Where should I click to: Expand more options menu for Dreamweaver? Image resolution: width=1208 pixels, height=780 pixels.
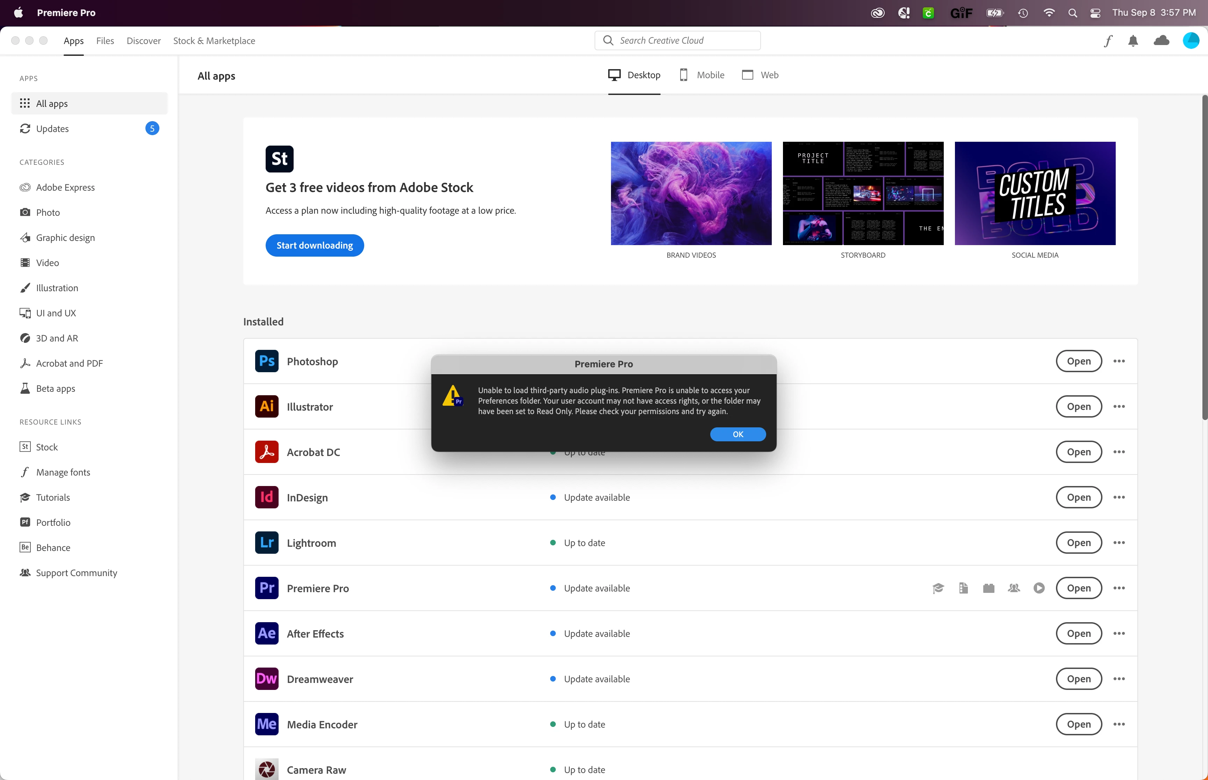point(1119,679)
